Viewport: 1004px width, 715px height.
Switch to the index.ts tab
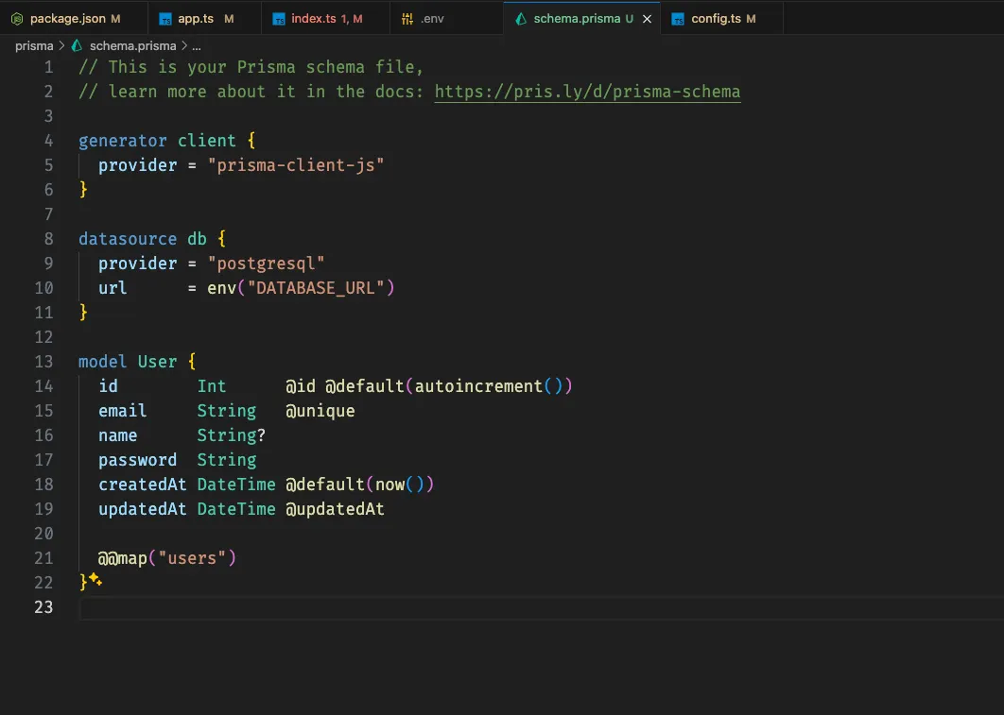point(325,19)
